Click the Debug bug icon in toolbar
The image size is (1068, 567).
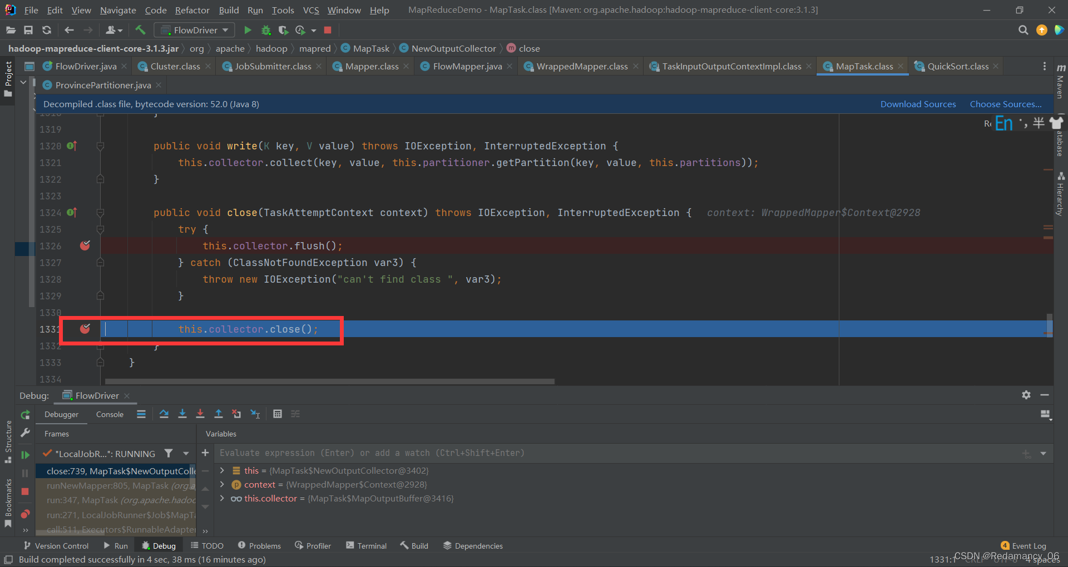[x=266, y=30]
